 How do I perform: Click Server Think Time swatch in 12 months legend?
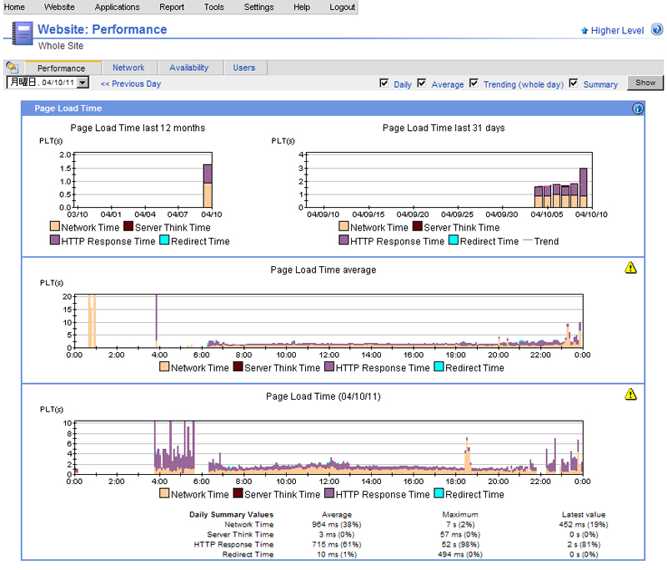click(x=128, y=226)
